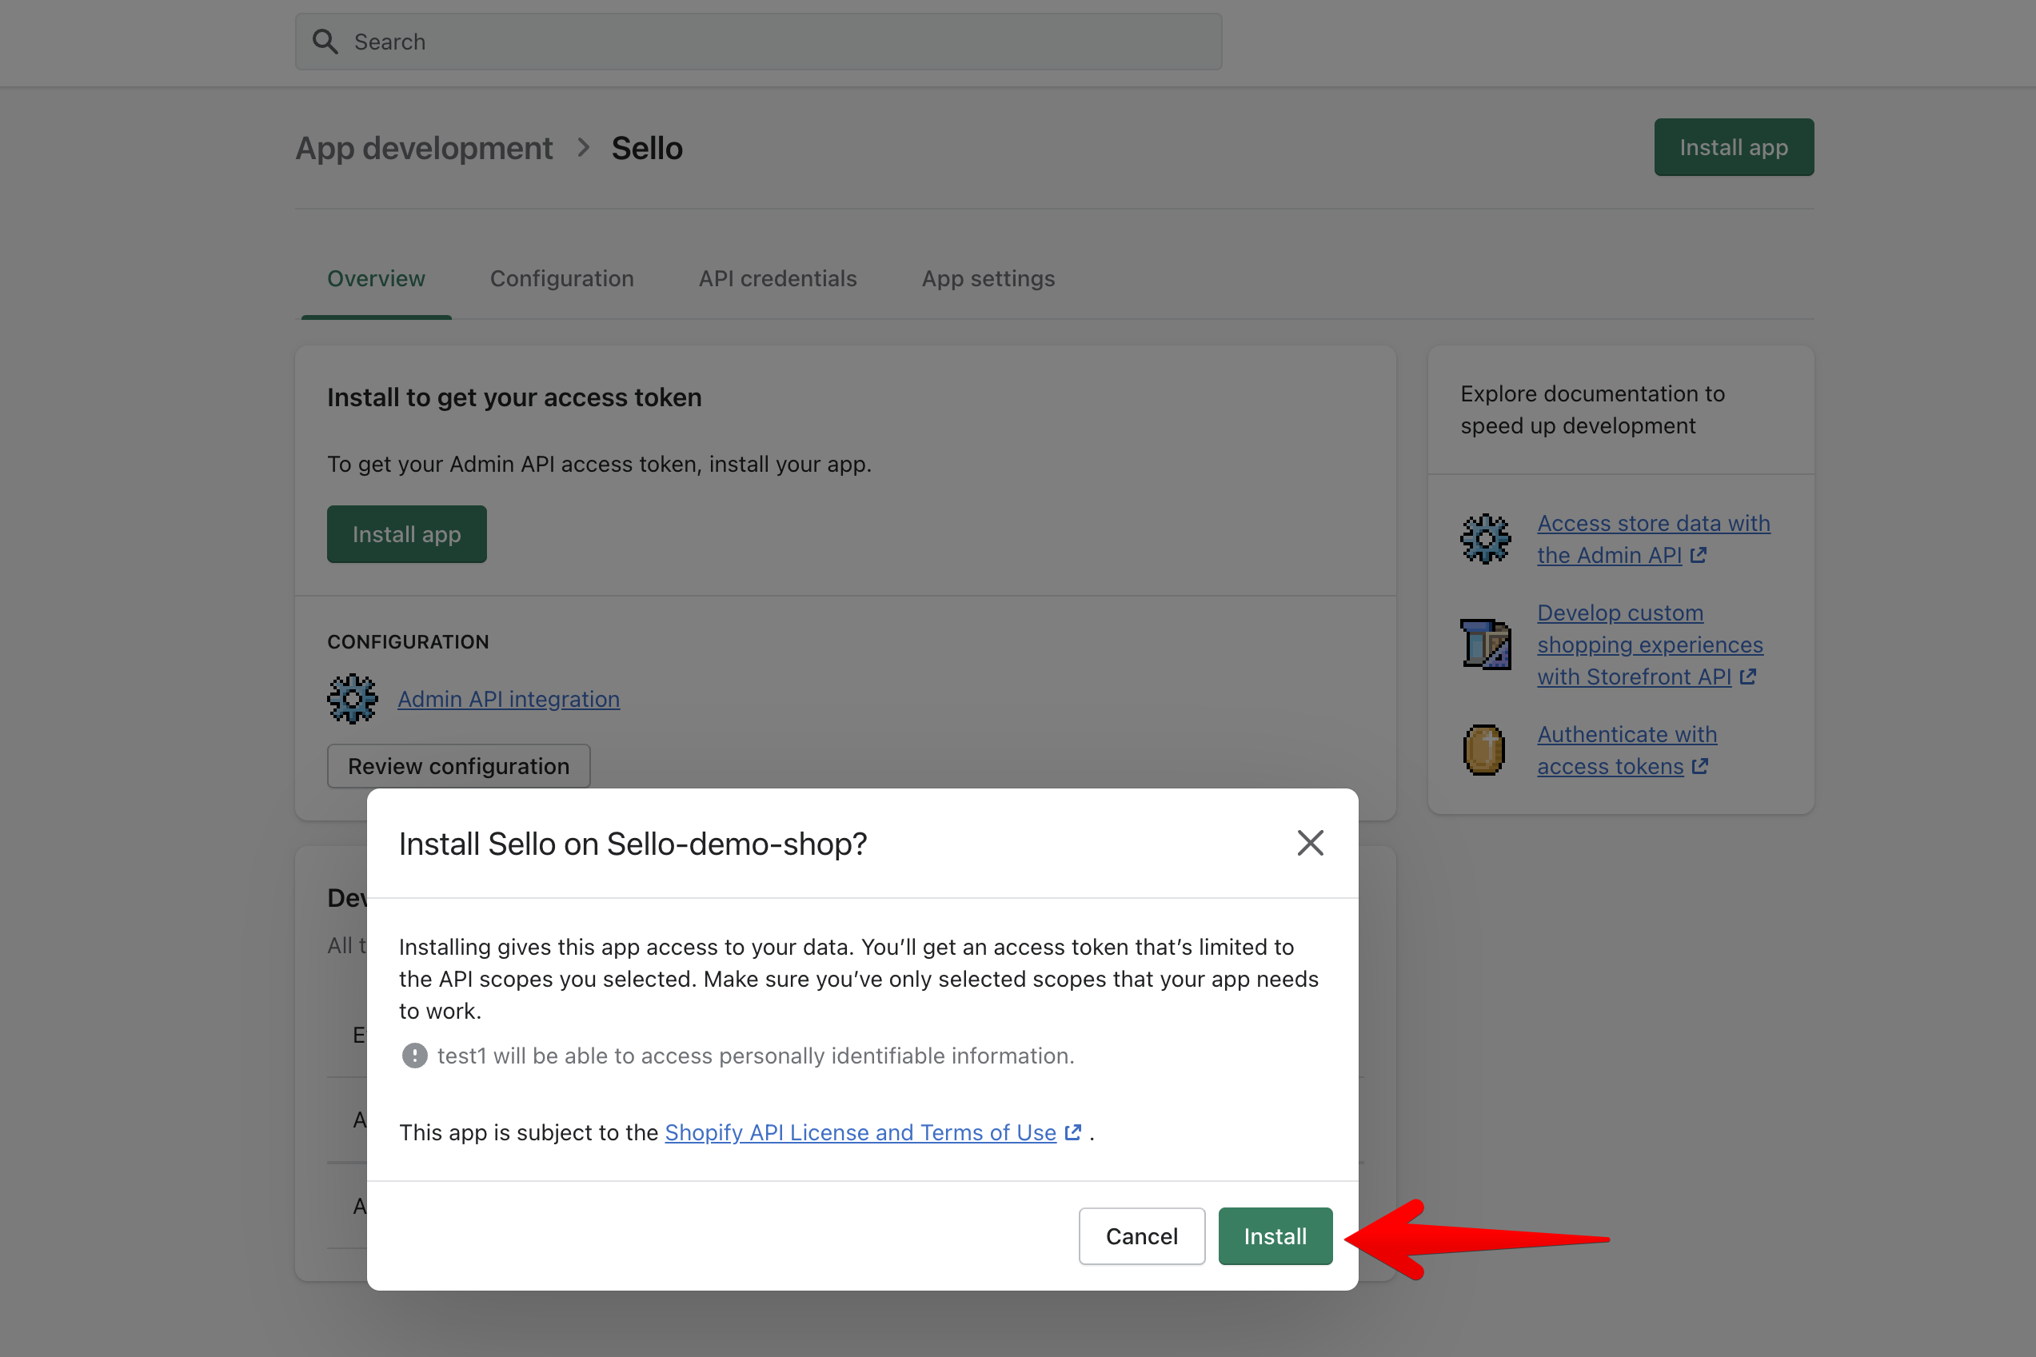Click the breadcrumb chevron before Sello
The image size is (2036, 1357).
583,148
